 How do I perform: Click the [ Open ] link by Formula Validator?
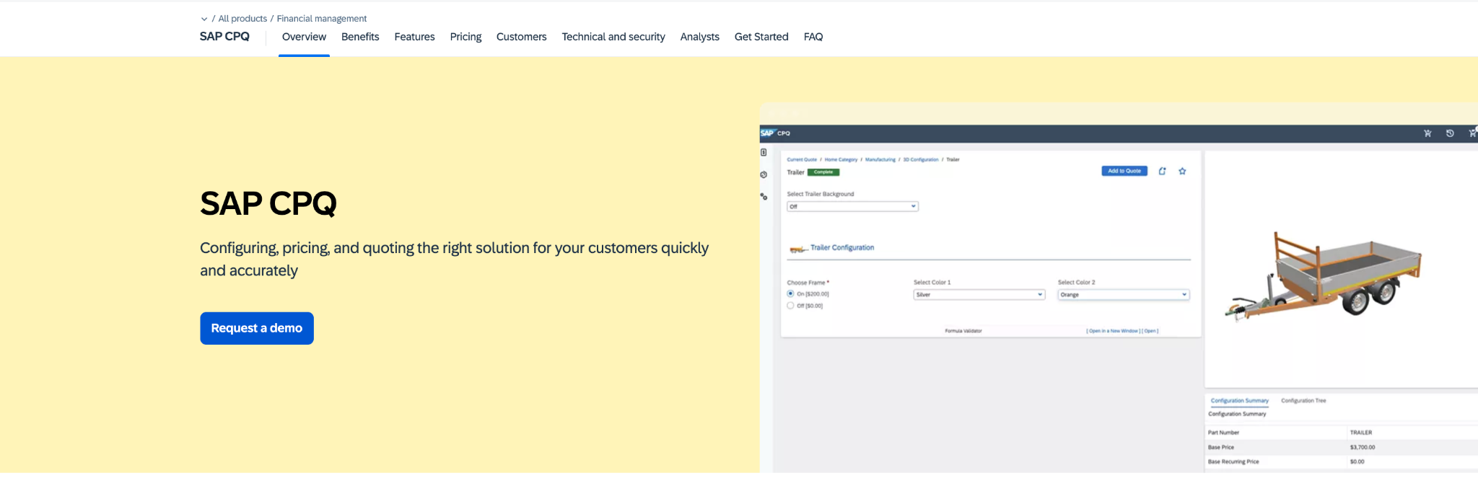click(x=1150, y=331)
